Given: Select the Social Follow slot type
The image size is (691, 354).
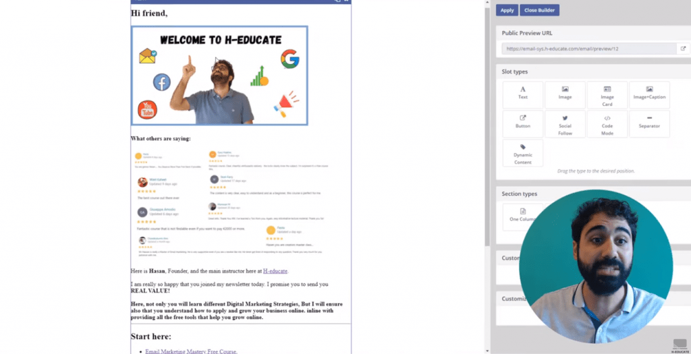Looking at the screenshot, I should (x=565, y=123).
